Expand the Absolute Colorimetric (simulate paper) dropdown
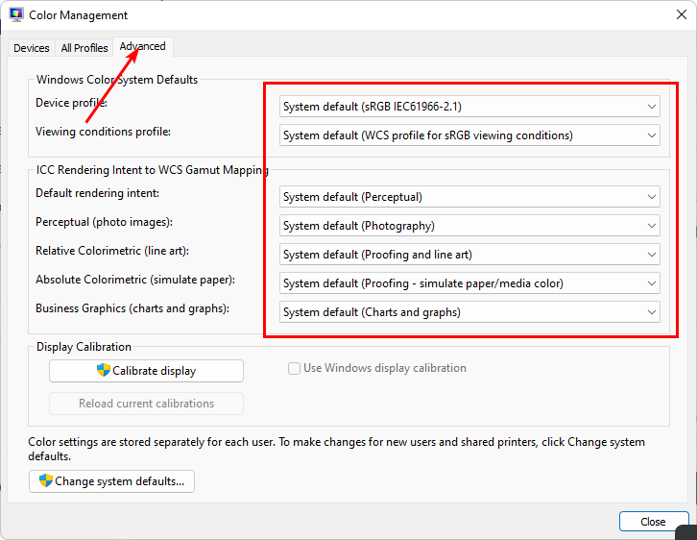This screenshot has width=697, height=540. pyautogui.click(x=469, y=283)
